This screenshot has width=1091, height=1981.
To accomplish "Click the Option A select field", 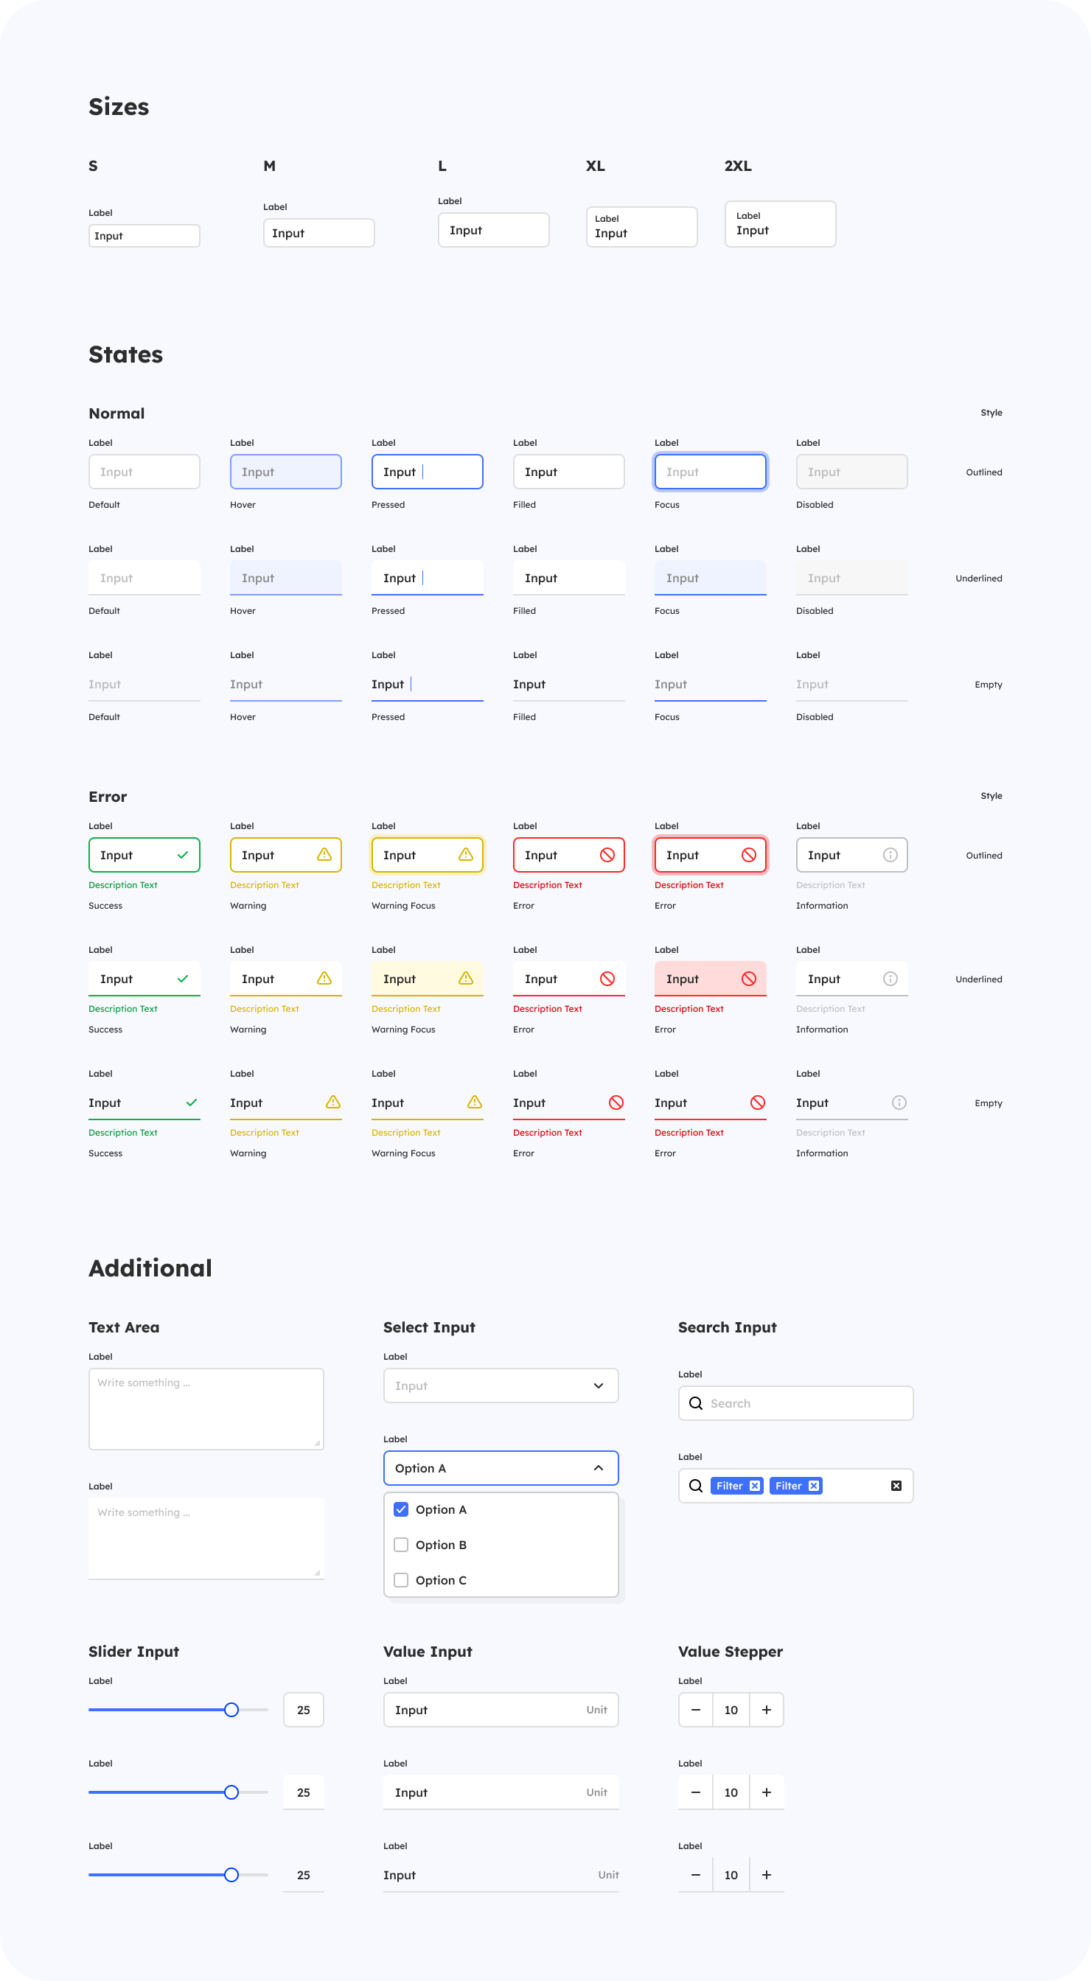I will (x=501, y=1468).
